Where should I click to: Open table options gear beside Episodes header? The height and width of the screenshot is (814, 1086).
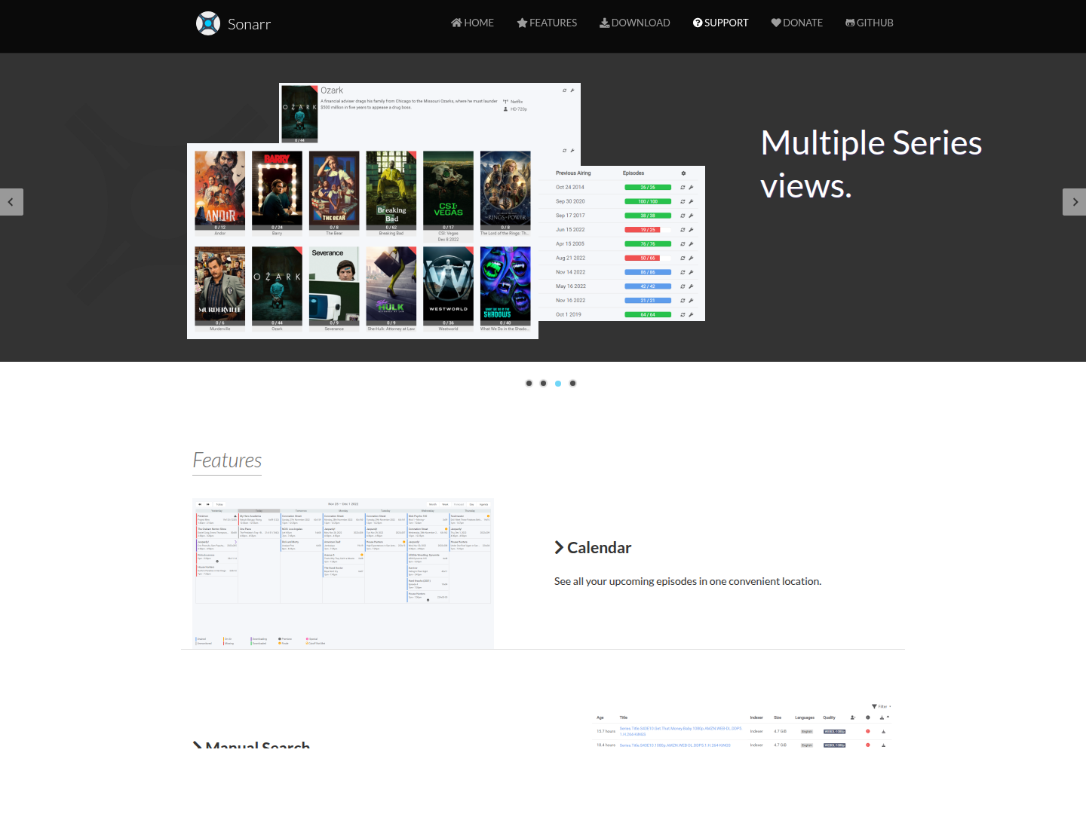(683, 173)
